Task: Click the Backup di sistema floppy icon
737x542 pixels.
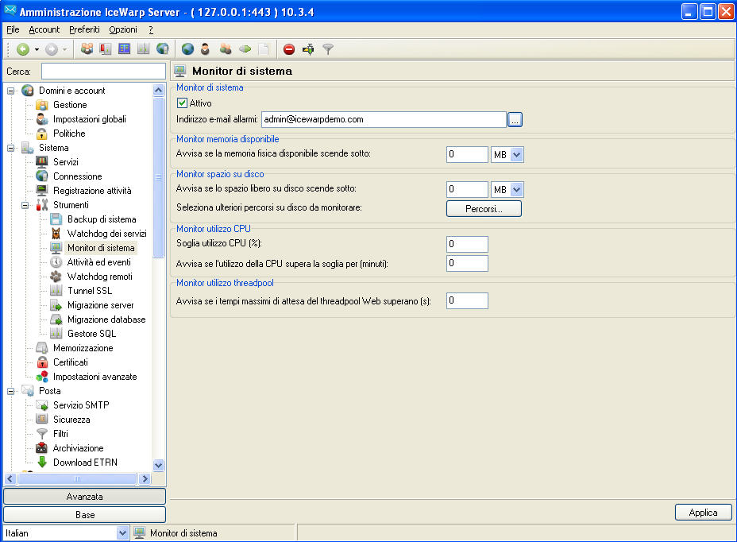Action: pyautogui.click(x=56, y=219)
